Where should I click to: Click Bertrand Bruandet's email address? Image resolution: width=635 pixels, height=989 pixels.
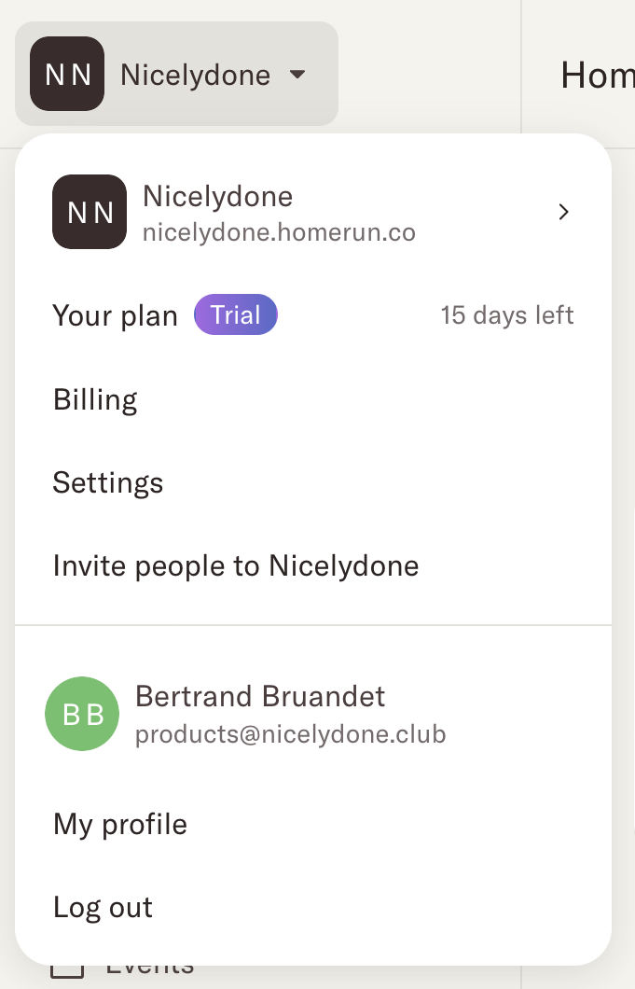click(292, 733)
